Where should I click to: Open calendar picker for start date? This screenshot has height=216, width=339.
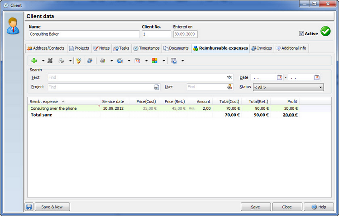pos(279,77)
